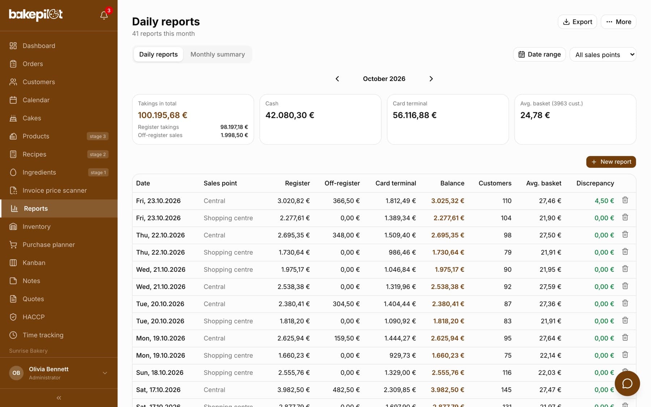The image size is (651, 407).
Task: Go to the previous month
Action: pos(337,79)
